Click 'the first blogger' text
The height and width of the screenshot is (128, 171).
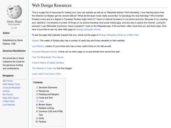pyautogui.click(x=65, y=68)
